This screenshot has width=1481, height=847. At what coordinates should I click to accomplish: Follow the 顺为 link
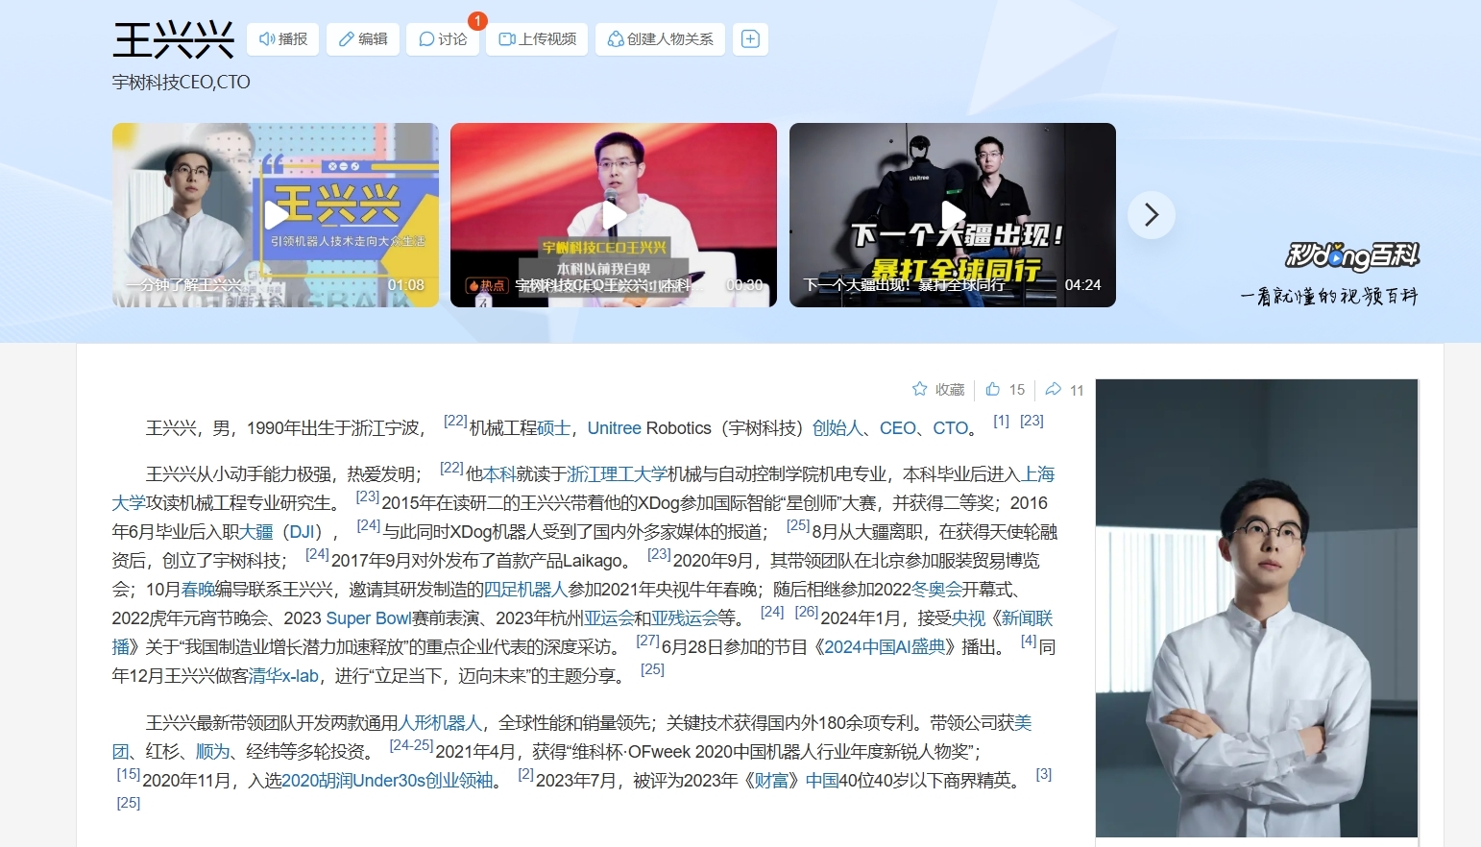pyautogui.click(x=213, y=752)
